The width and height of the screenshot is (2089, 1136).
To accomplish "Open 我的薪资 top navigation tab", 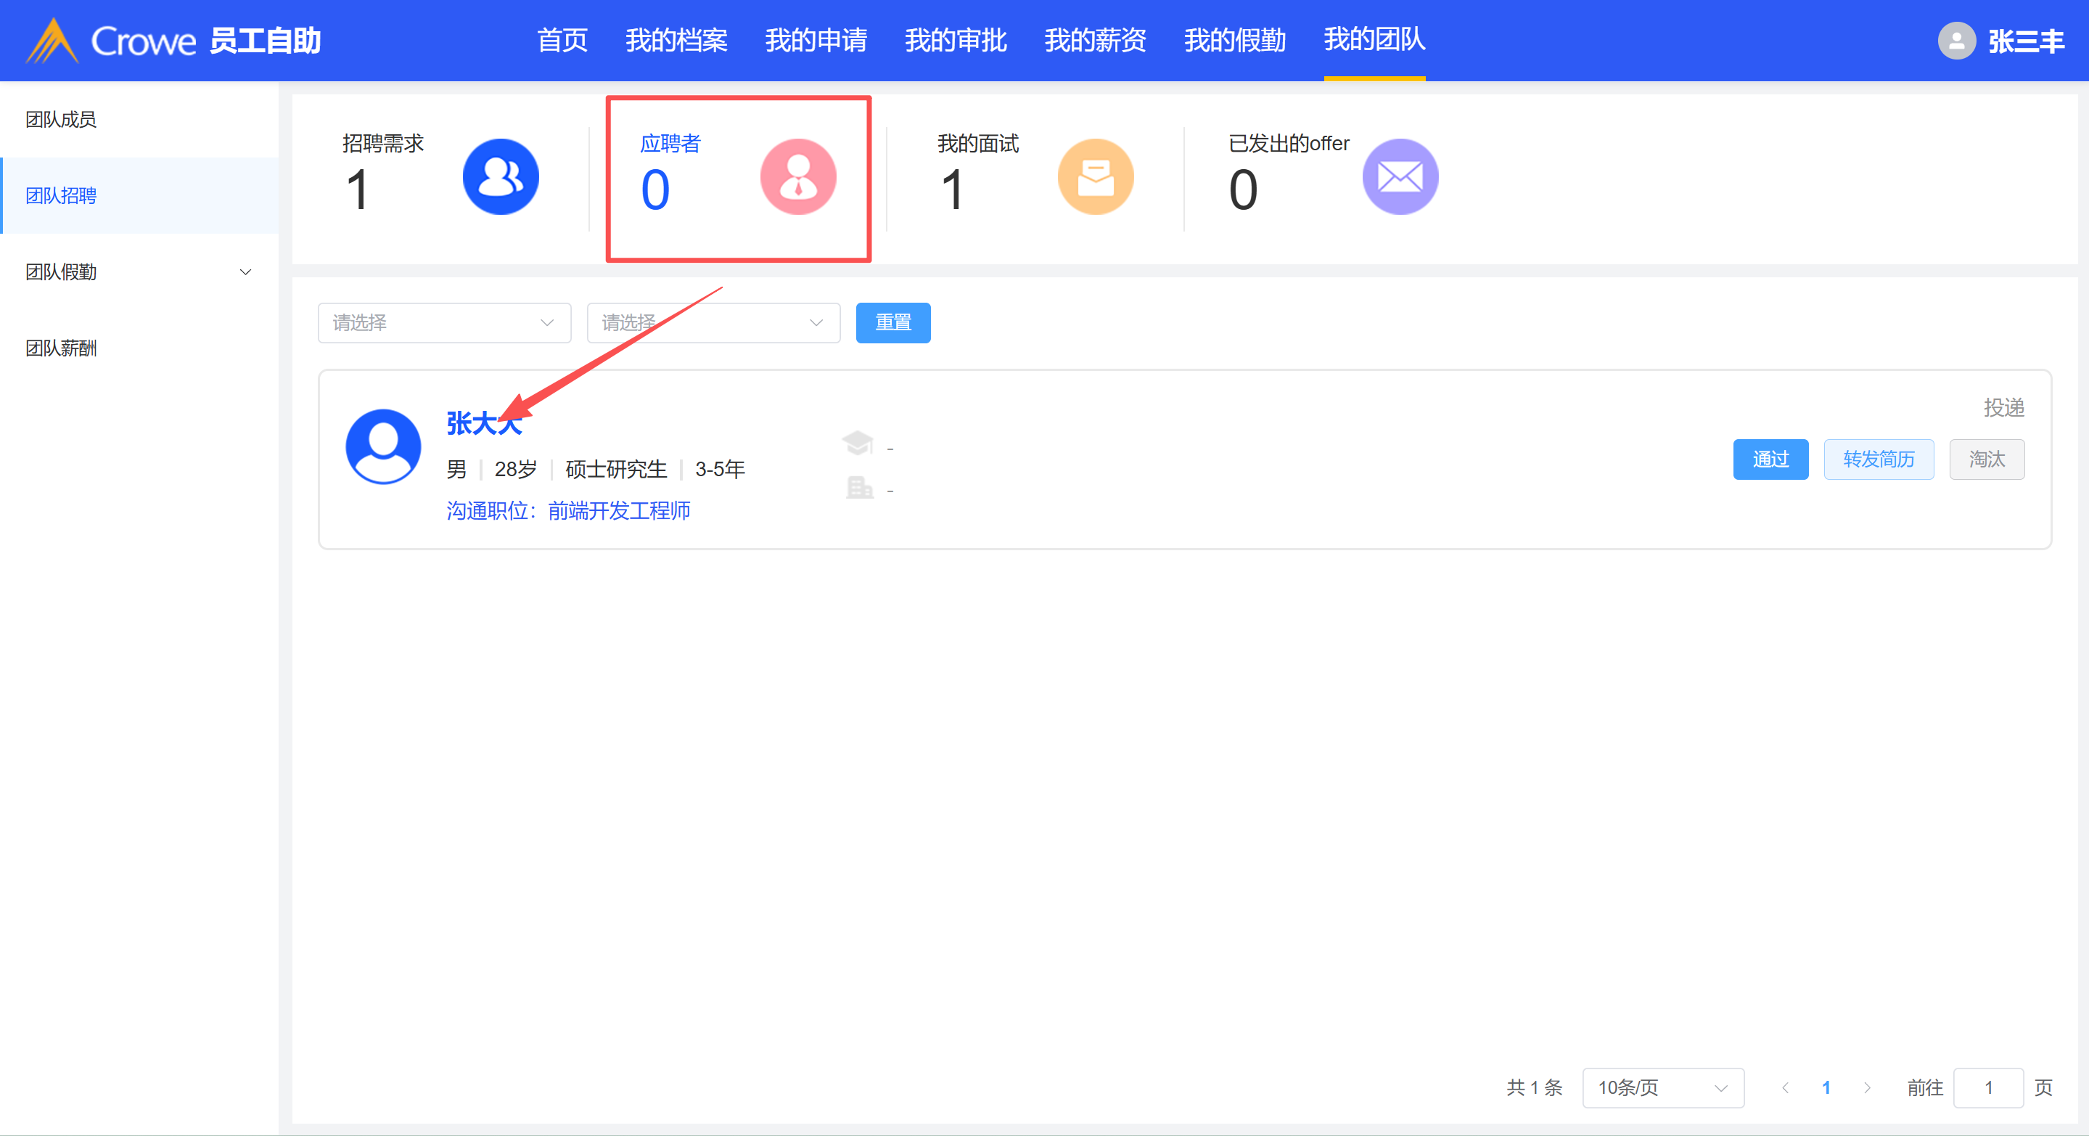I will (x=1095, y=41).
